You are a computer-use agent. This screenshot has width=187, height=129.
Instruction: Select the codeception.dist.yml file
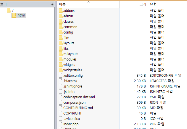pos(79,97)
